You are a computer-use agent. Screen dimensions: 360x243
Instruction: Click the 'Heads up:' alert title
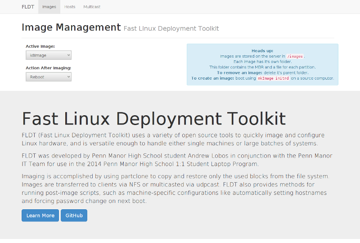pyautogui.click(x=262, y=51)
